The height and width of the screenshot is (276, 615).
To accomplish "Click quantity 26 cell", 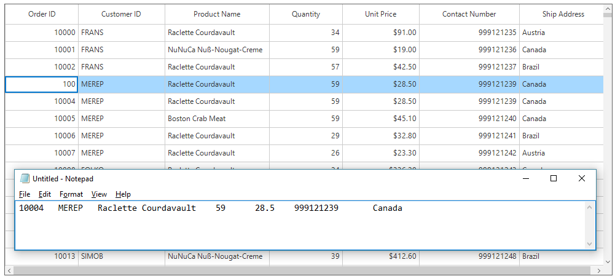I will coord(305,153).
